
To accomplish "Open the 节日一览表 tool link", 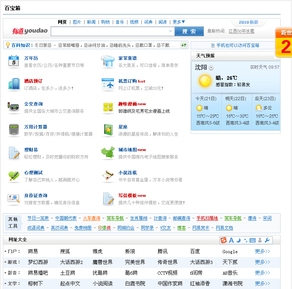I will tap(38, 218).
